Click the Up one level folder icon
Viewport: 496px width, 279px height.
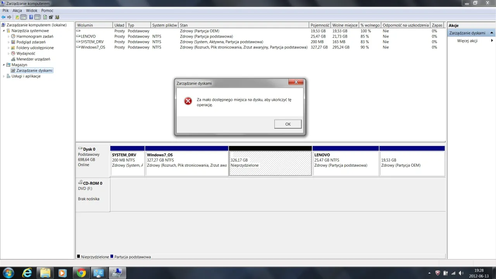(17, 17)
